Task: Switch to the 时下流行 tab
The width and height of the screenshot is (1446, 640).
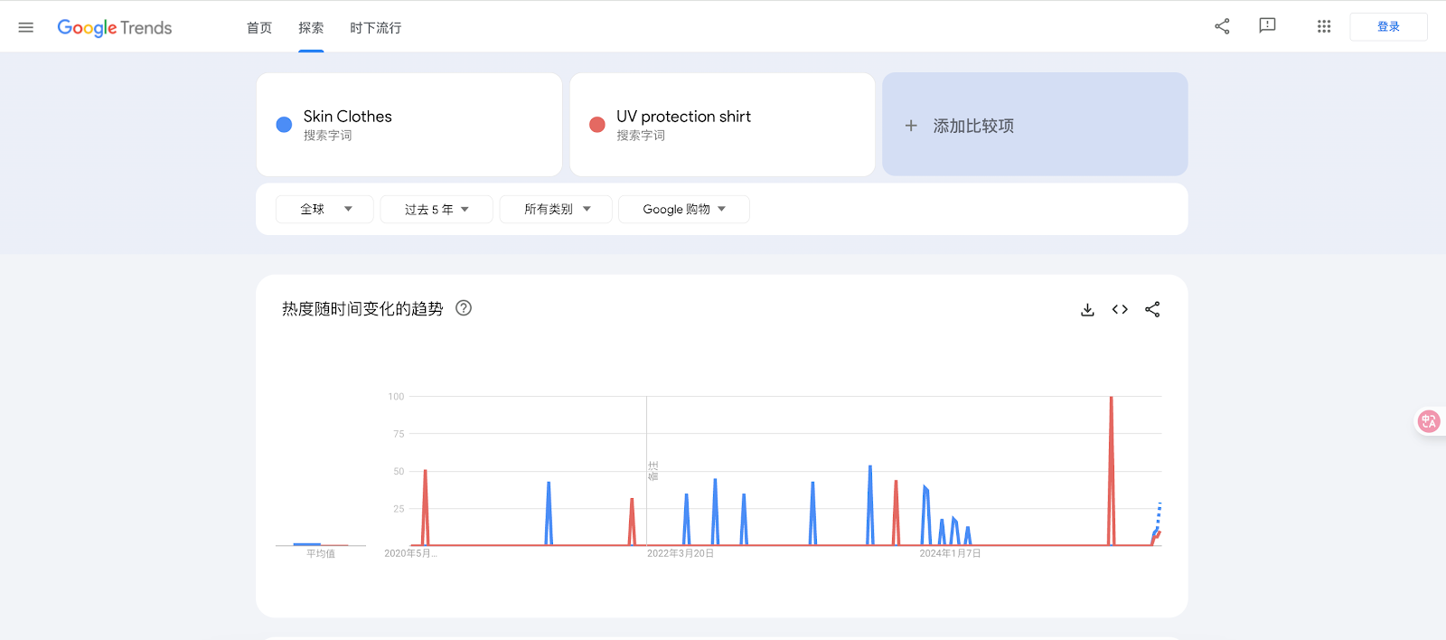Action: pos(376,28)
